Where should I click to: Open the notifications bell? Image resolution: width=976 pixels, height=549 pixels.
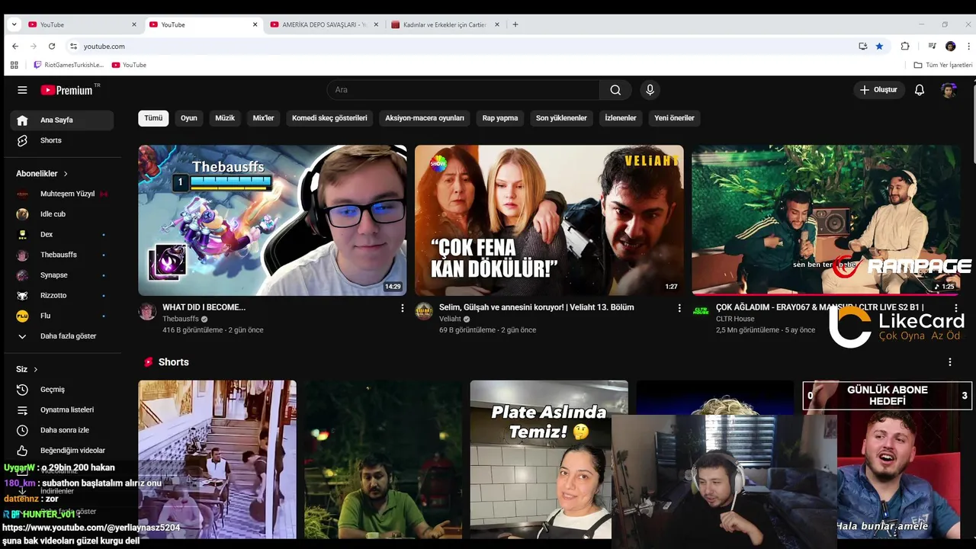click(920, 90)
